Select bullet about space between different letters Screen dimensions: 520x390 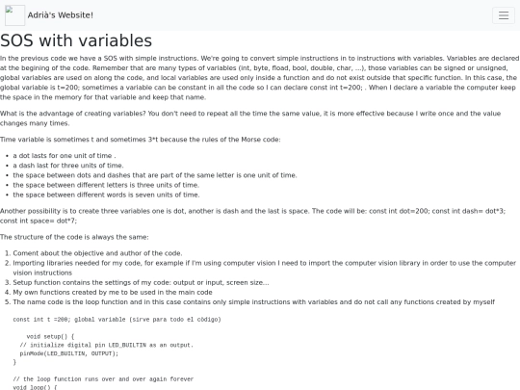pyautogui.click(x=106, y=185)
